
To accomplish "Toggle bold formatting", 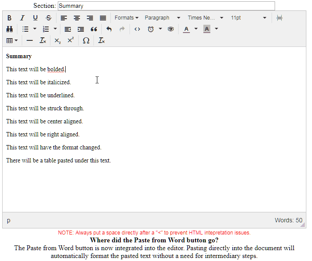I will tap(10, 18).
